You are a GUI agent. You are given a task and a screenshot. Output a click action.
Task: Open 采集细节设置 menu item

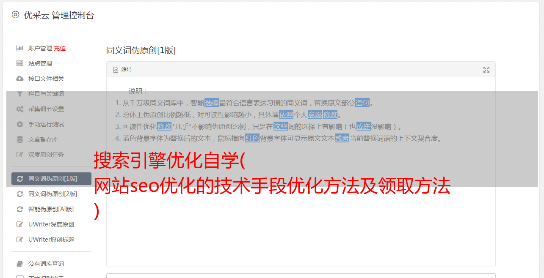(51, 109)
